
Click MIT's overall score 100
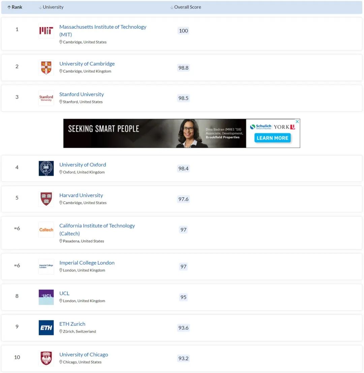tap(183, 31)
